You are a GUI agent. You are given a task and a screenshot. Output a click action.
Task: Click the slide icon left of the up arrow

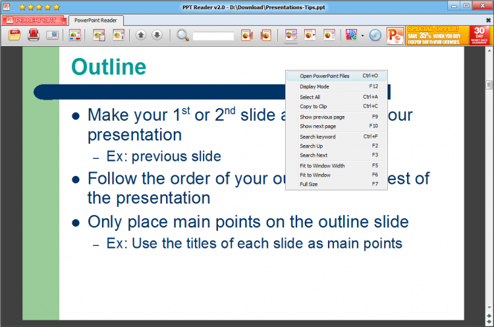click(119, 35)
